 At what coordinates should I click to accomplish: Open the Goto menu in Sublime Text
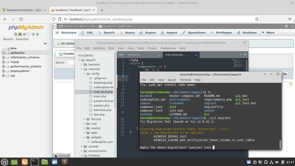(x=130, y=48)
